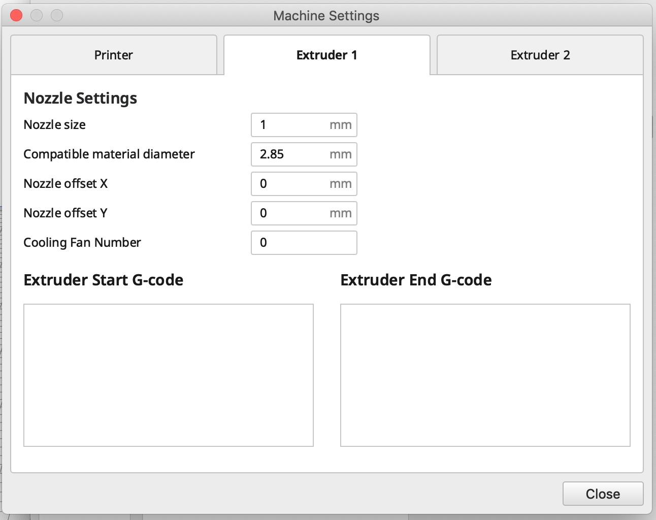Open the Extruder 2 tab
Image resolution: width=656 pixels, height=520 pixels.
tap(540, 55)
